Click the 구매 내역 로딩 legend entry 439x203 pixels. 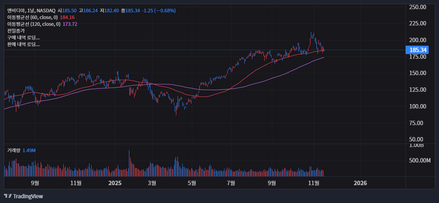pos(23,38)
